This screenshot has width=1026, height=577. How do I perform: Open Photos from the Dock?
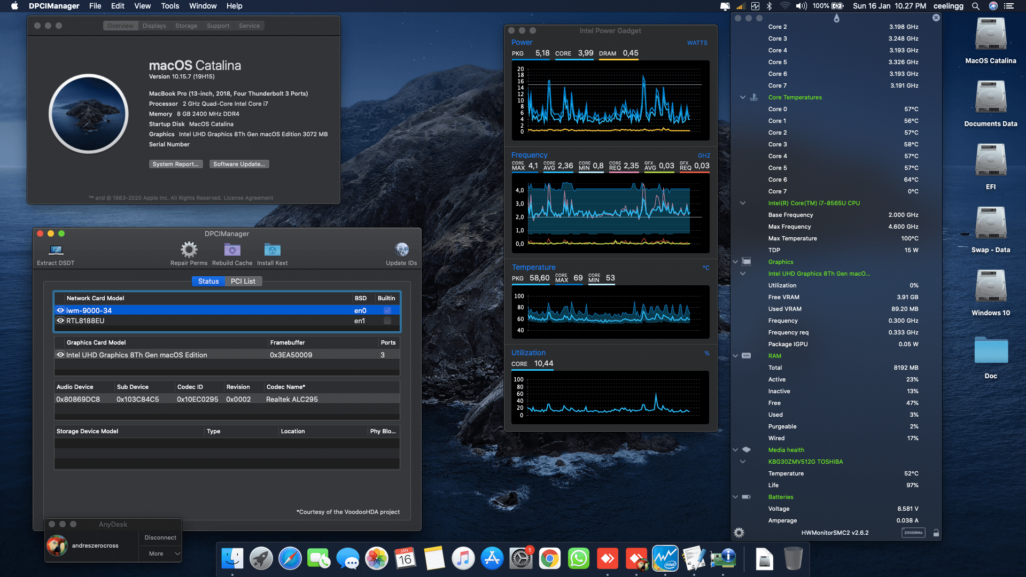point(377,559)
